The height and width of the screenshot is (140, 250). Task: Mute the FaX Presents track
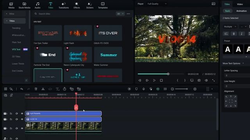click(x=16, y=114)
